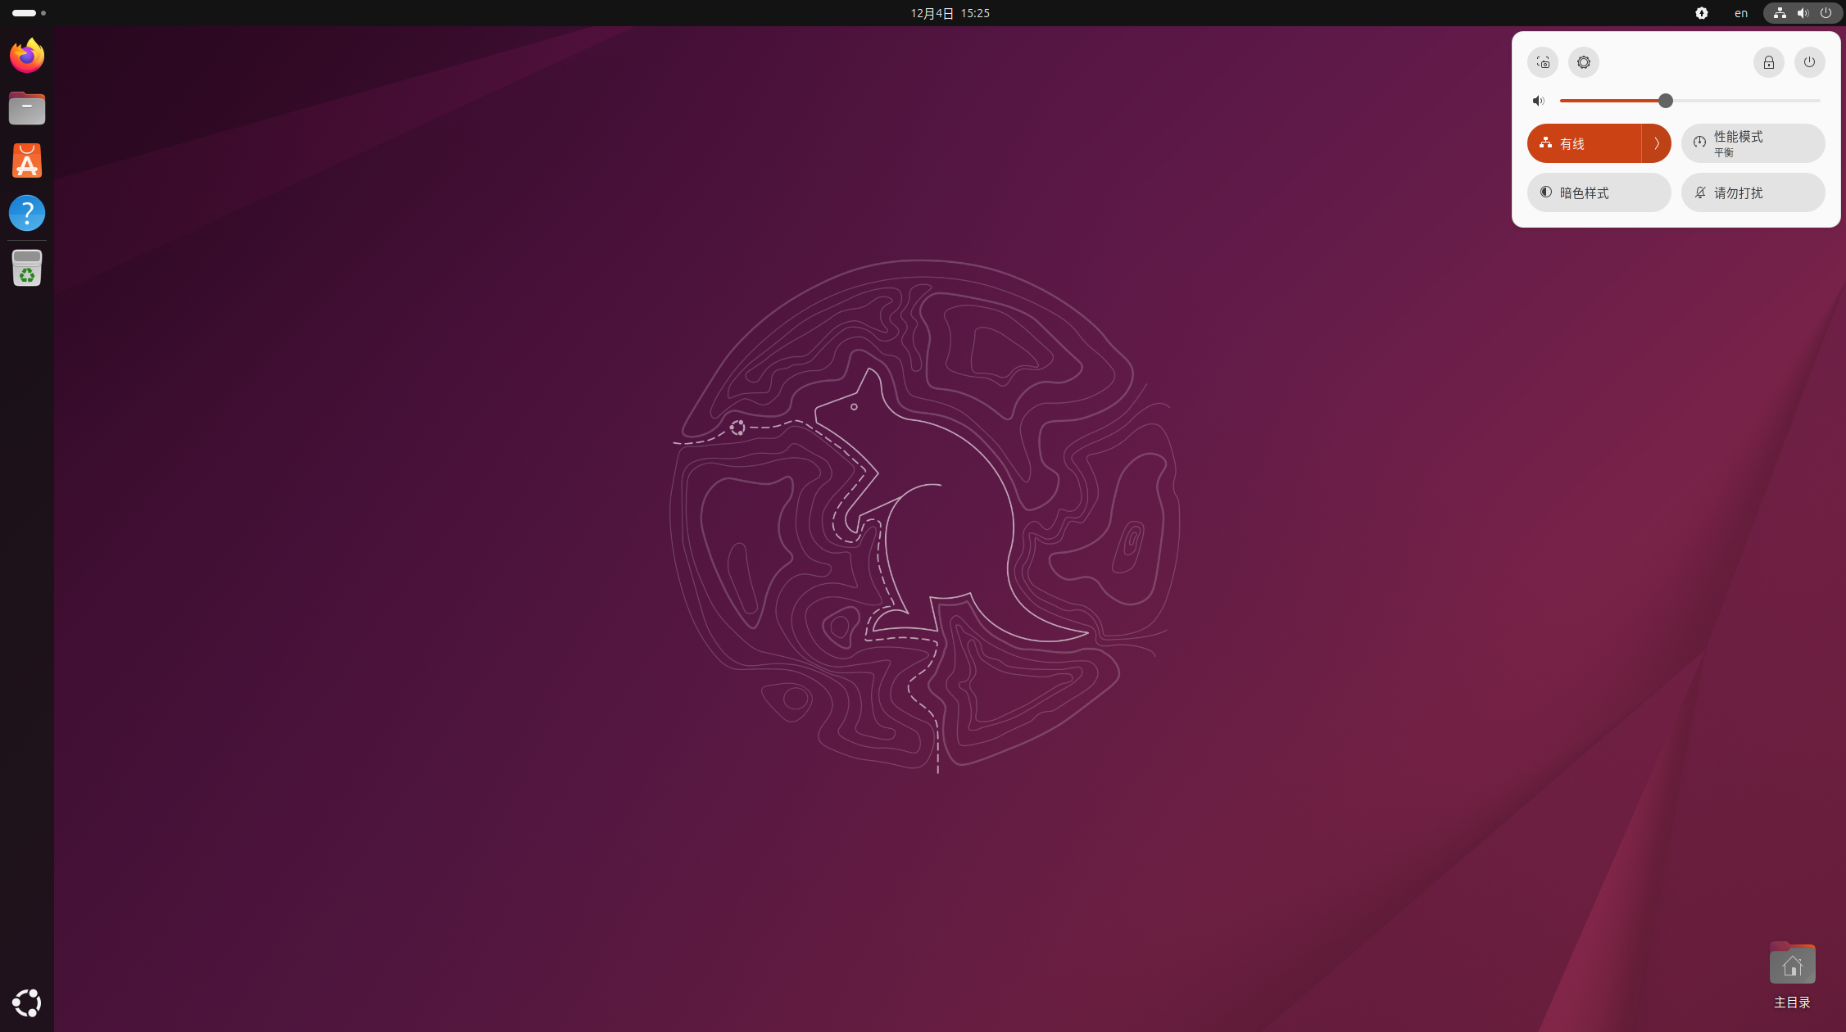Viewport: 1846px width, 1032px height.
Task: Launch the Files manager in dock
Action: click(27, 108)
